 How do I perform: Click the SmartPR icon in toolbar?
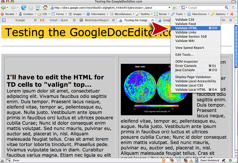(38, 7)
